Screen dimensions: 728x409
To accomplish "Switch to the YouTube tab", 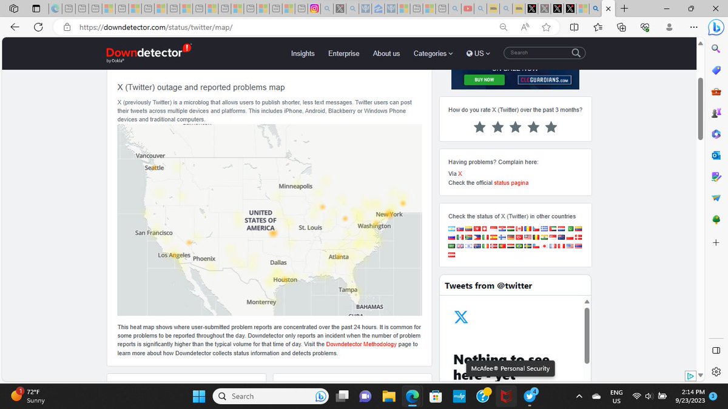I will [x=467, y=9].
